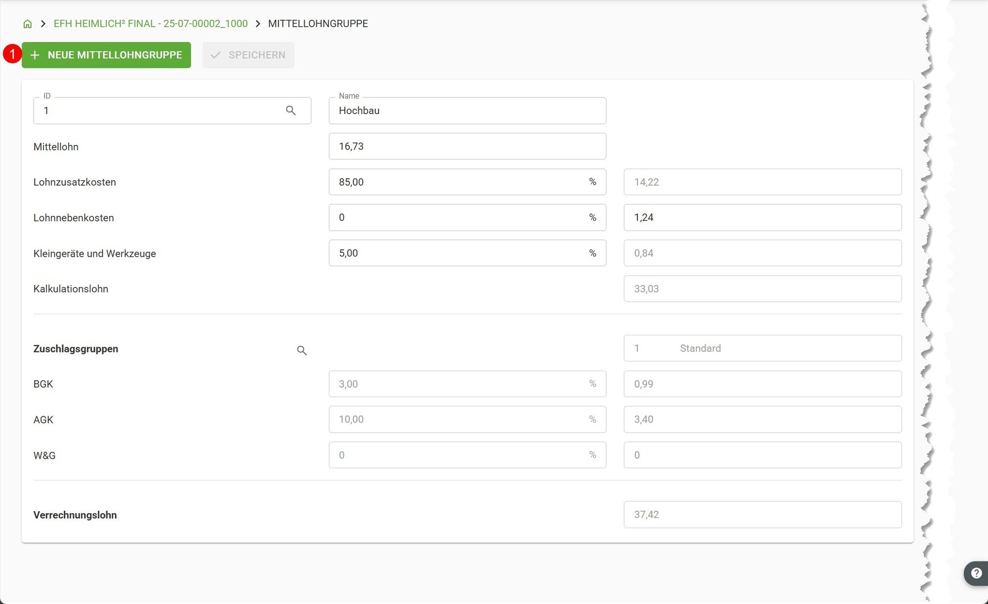Create NEUE MITTELLOHNGRUPPE
The width and height of the screenshot is (988, 604).
106,55
